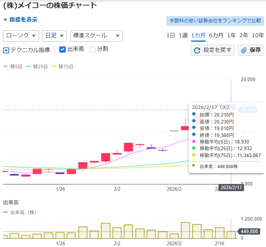
Task: Toggle the 出来高（株） volume legend
Action: 20,212
